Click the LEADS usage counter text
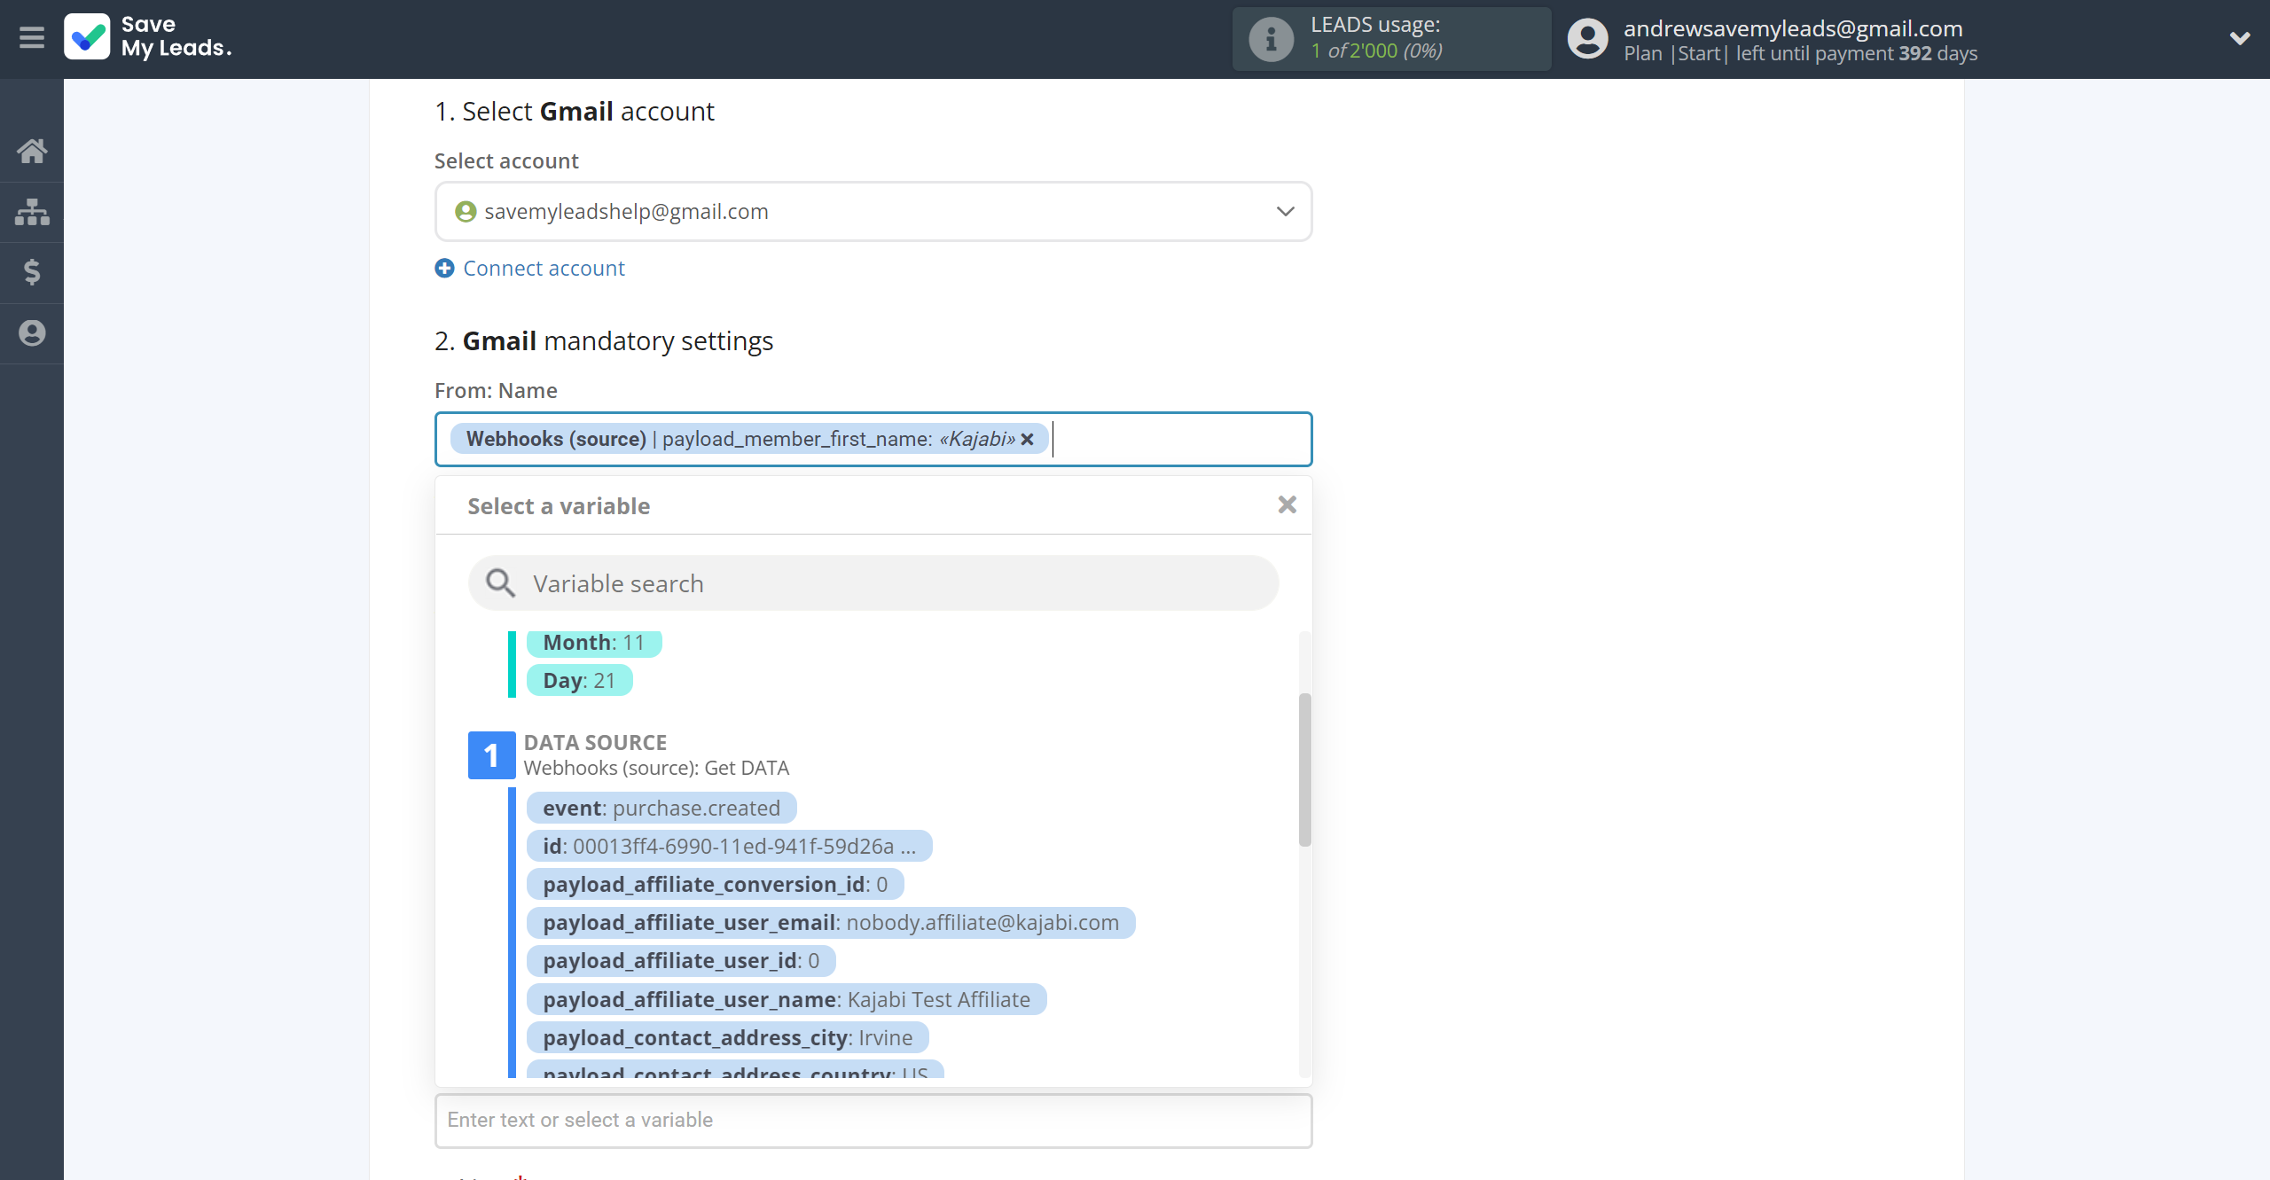This screenshot has height=1180, width=2270. click(1376, 51)
